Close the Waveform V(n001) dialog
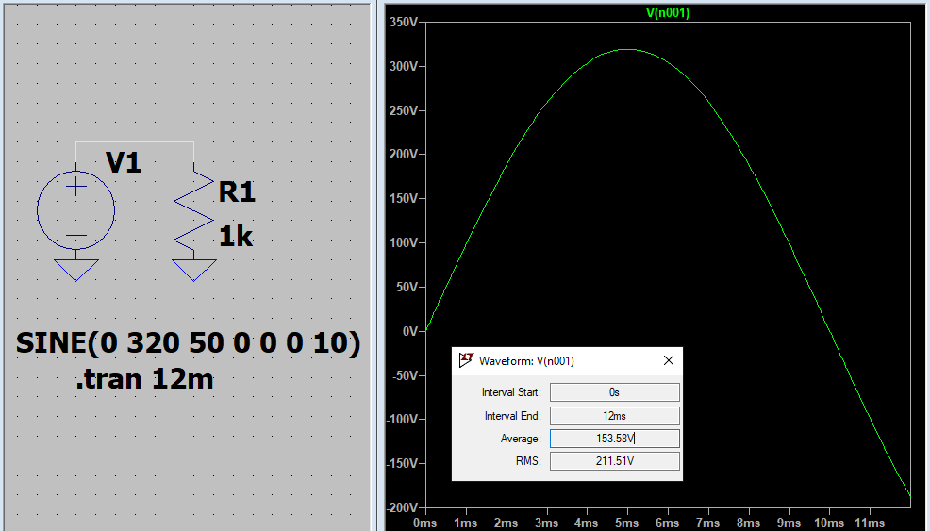This screenshot has width=930, height=531. coord(669,360)
